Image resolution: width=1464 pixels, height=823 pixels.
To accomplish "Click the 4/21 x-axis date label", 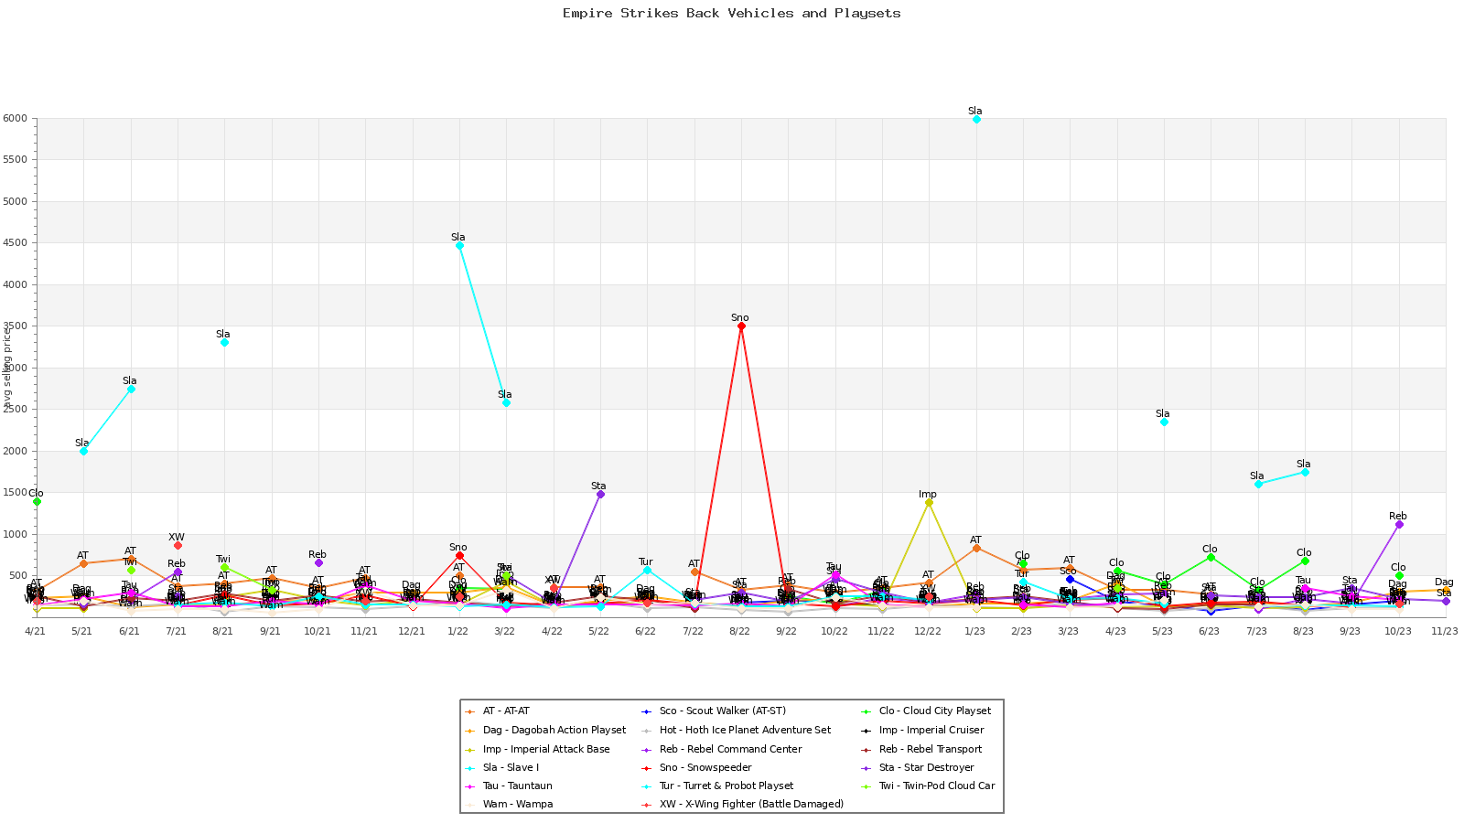I will 36,631.
